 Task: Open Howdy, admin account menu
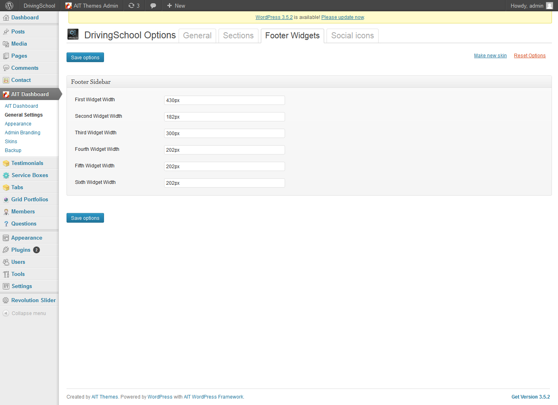pos(531,6)
